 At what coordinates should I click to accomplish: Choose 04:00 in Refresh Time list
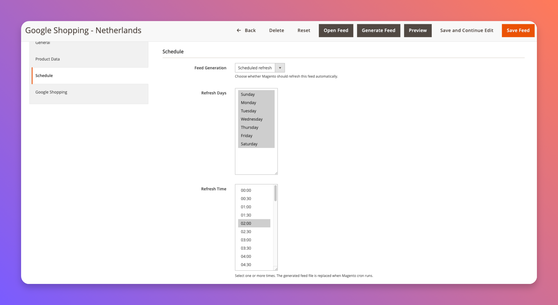click(x=254, y=256)
